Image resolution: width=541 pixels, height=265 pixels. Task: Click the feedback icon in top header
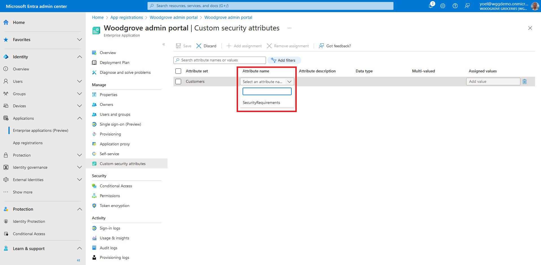(467, 6)
